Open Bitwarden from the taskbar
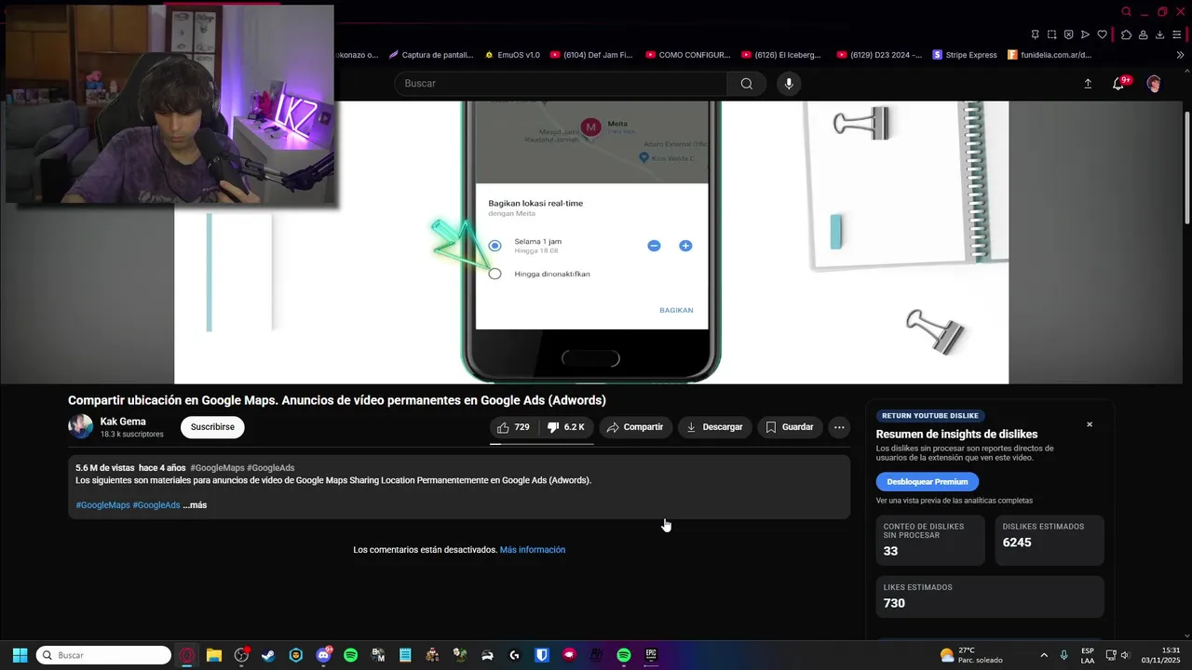 point(542,655)
